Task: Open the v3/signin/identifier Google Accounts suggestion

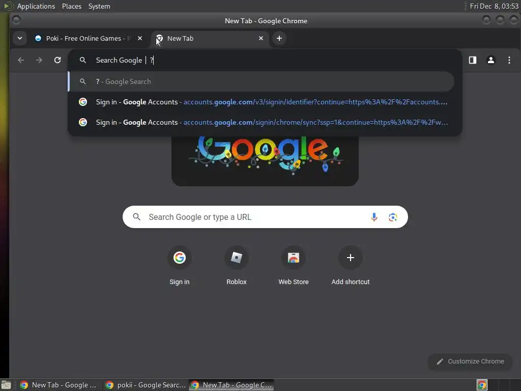Action: (x=265, y=102)
